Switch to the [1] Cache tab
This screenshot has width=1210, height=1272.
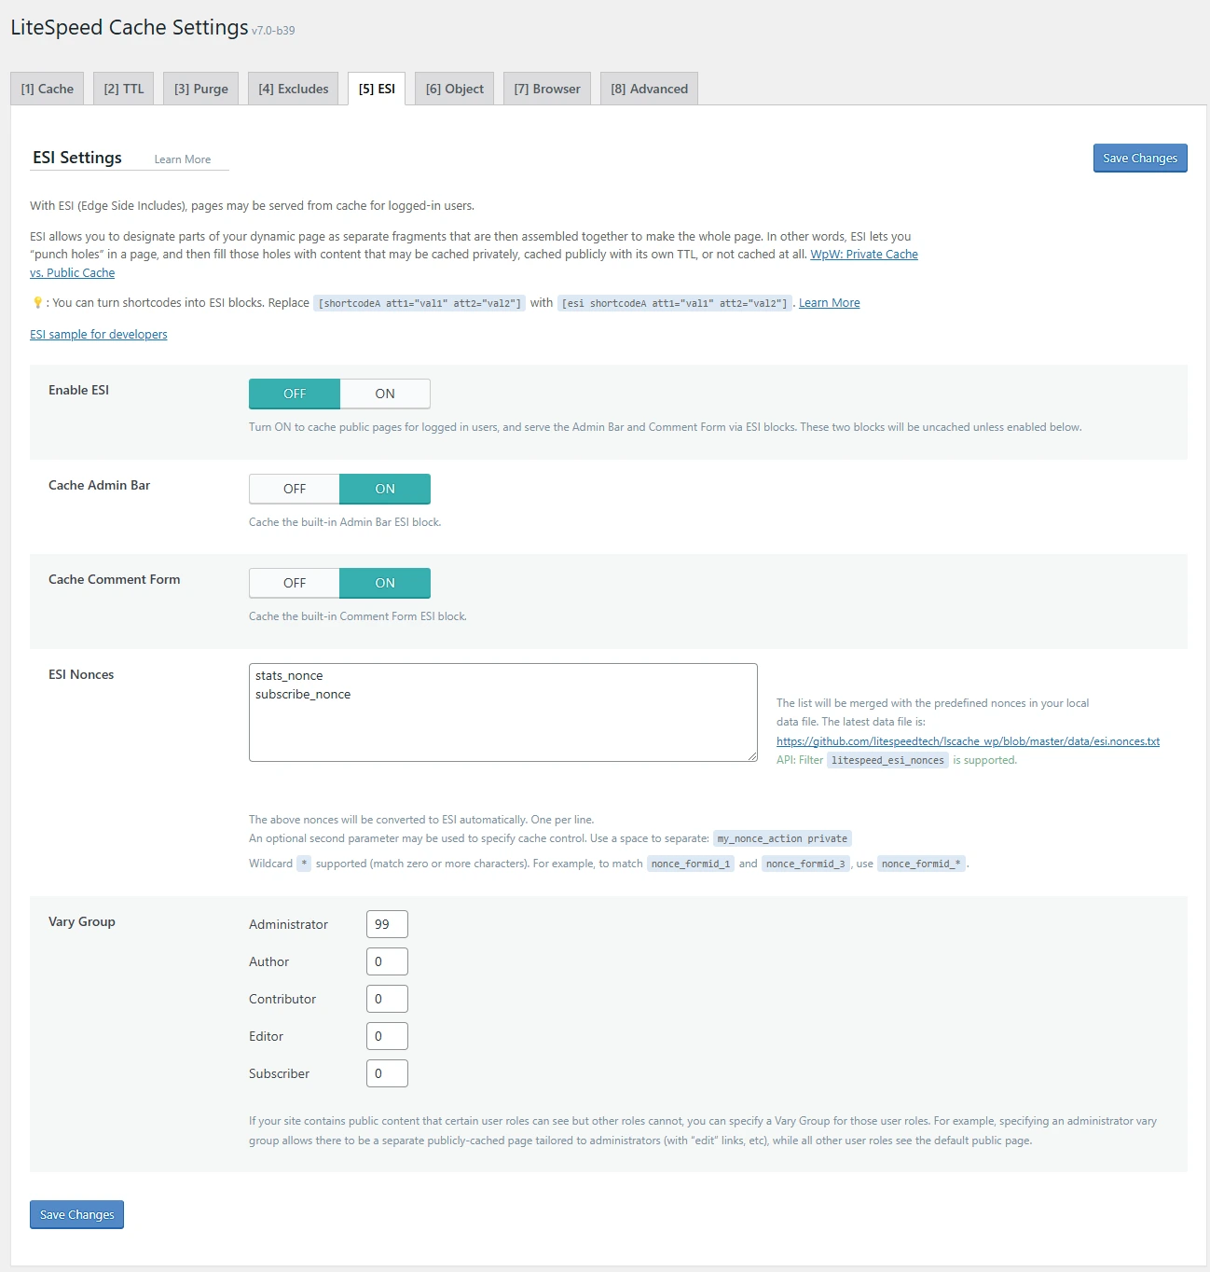coord(48,89)
